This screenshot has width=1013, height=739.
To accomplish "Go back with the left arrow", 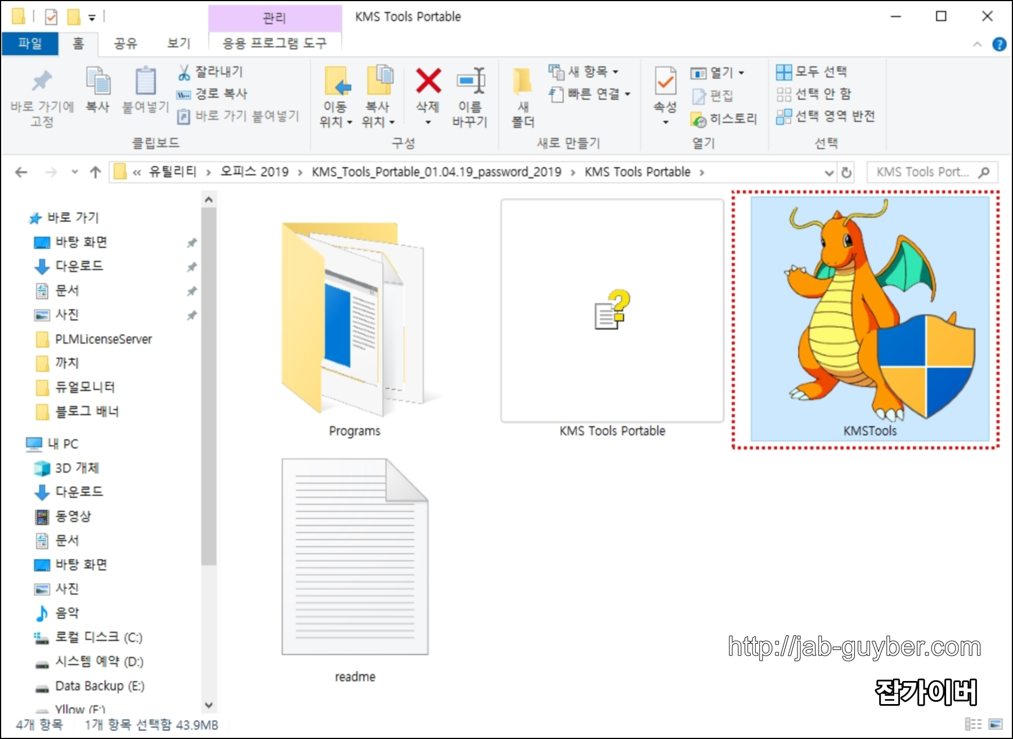I will [21, 172].
